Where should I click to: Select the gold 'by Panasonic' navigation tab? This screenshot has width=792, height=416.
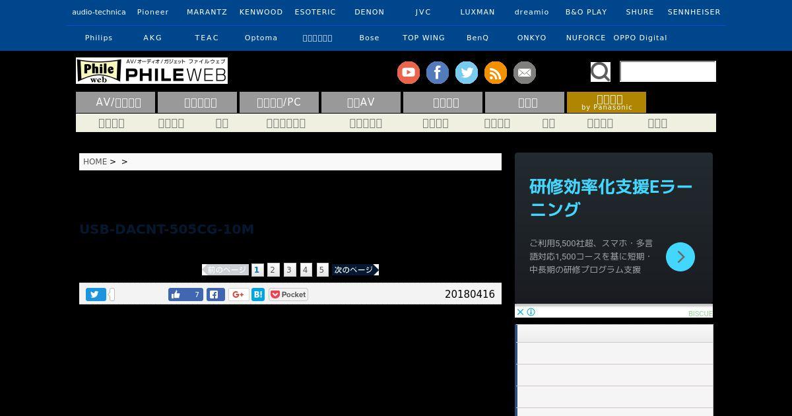coord(607,102)
